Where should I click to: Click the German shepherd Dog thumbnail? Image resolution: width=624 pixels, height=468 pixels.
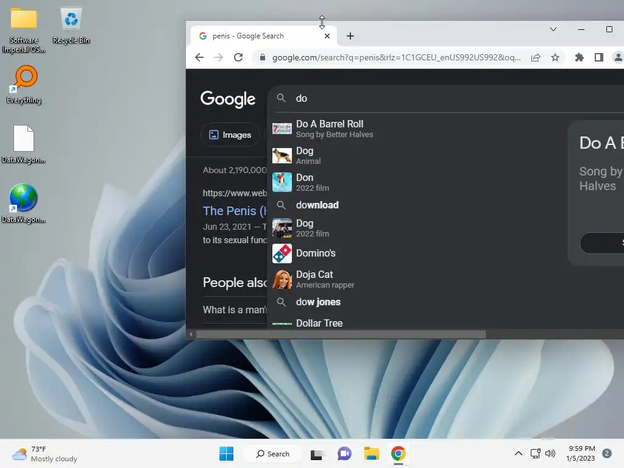click(282, 155)
